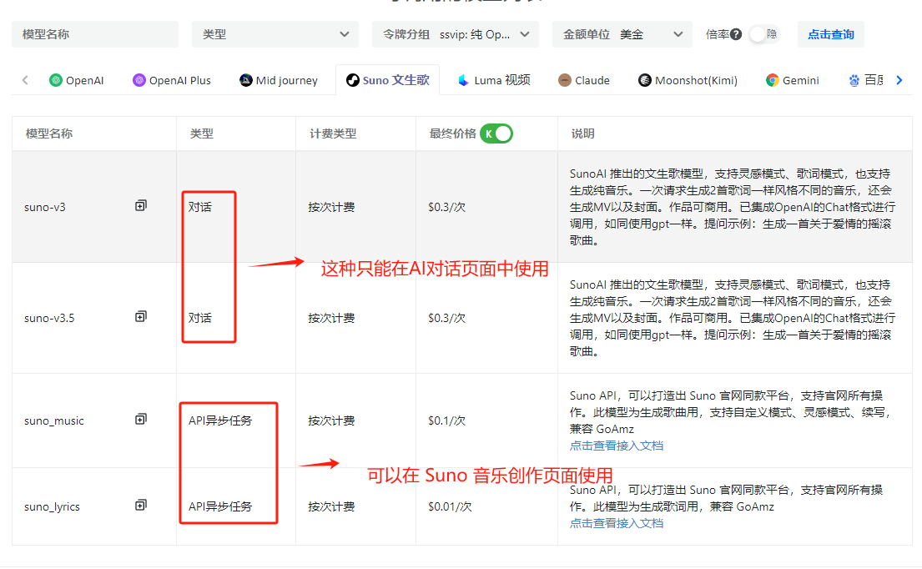The image size is (922, 569).
Task: Click the 计费类型 column header
Action: point(333,134)
